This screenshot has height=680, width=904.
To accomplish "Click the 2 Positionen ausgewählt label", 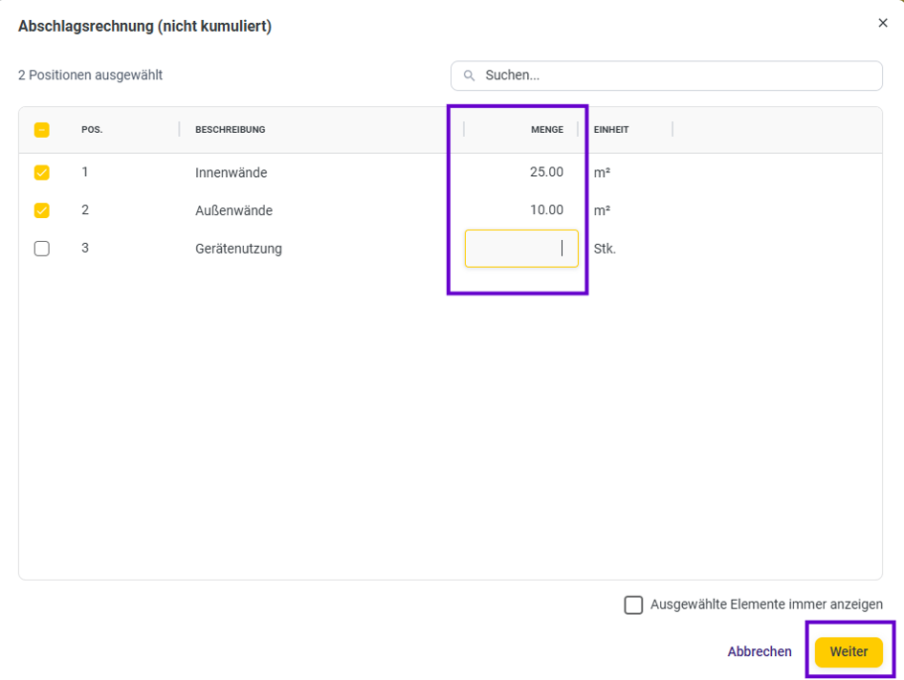I will click(90, 76).
